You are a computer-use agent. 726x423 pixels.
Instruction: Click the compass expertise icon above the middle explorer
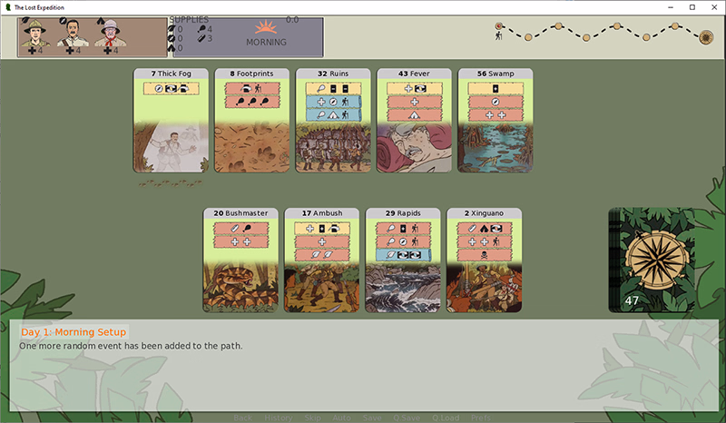click(x=63, y=20)
